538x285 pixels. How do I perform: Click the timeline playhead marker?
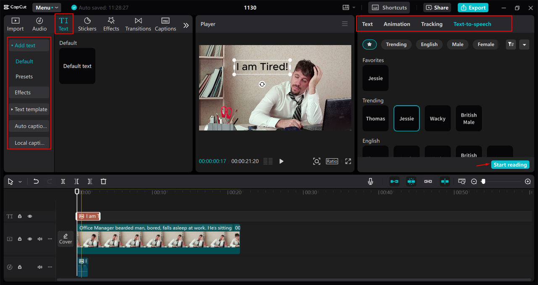click(x=77, y=191)
